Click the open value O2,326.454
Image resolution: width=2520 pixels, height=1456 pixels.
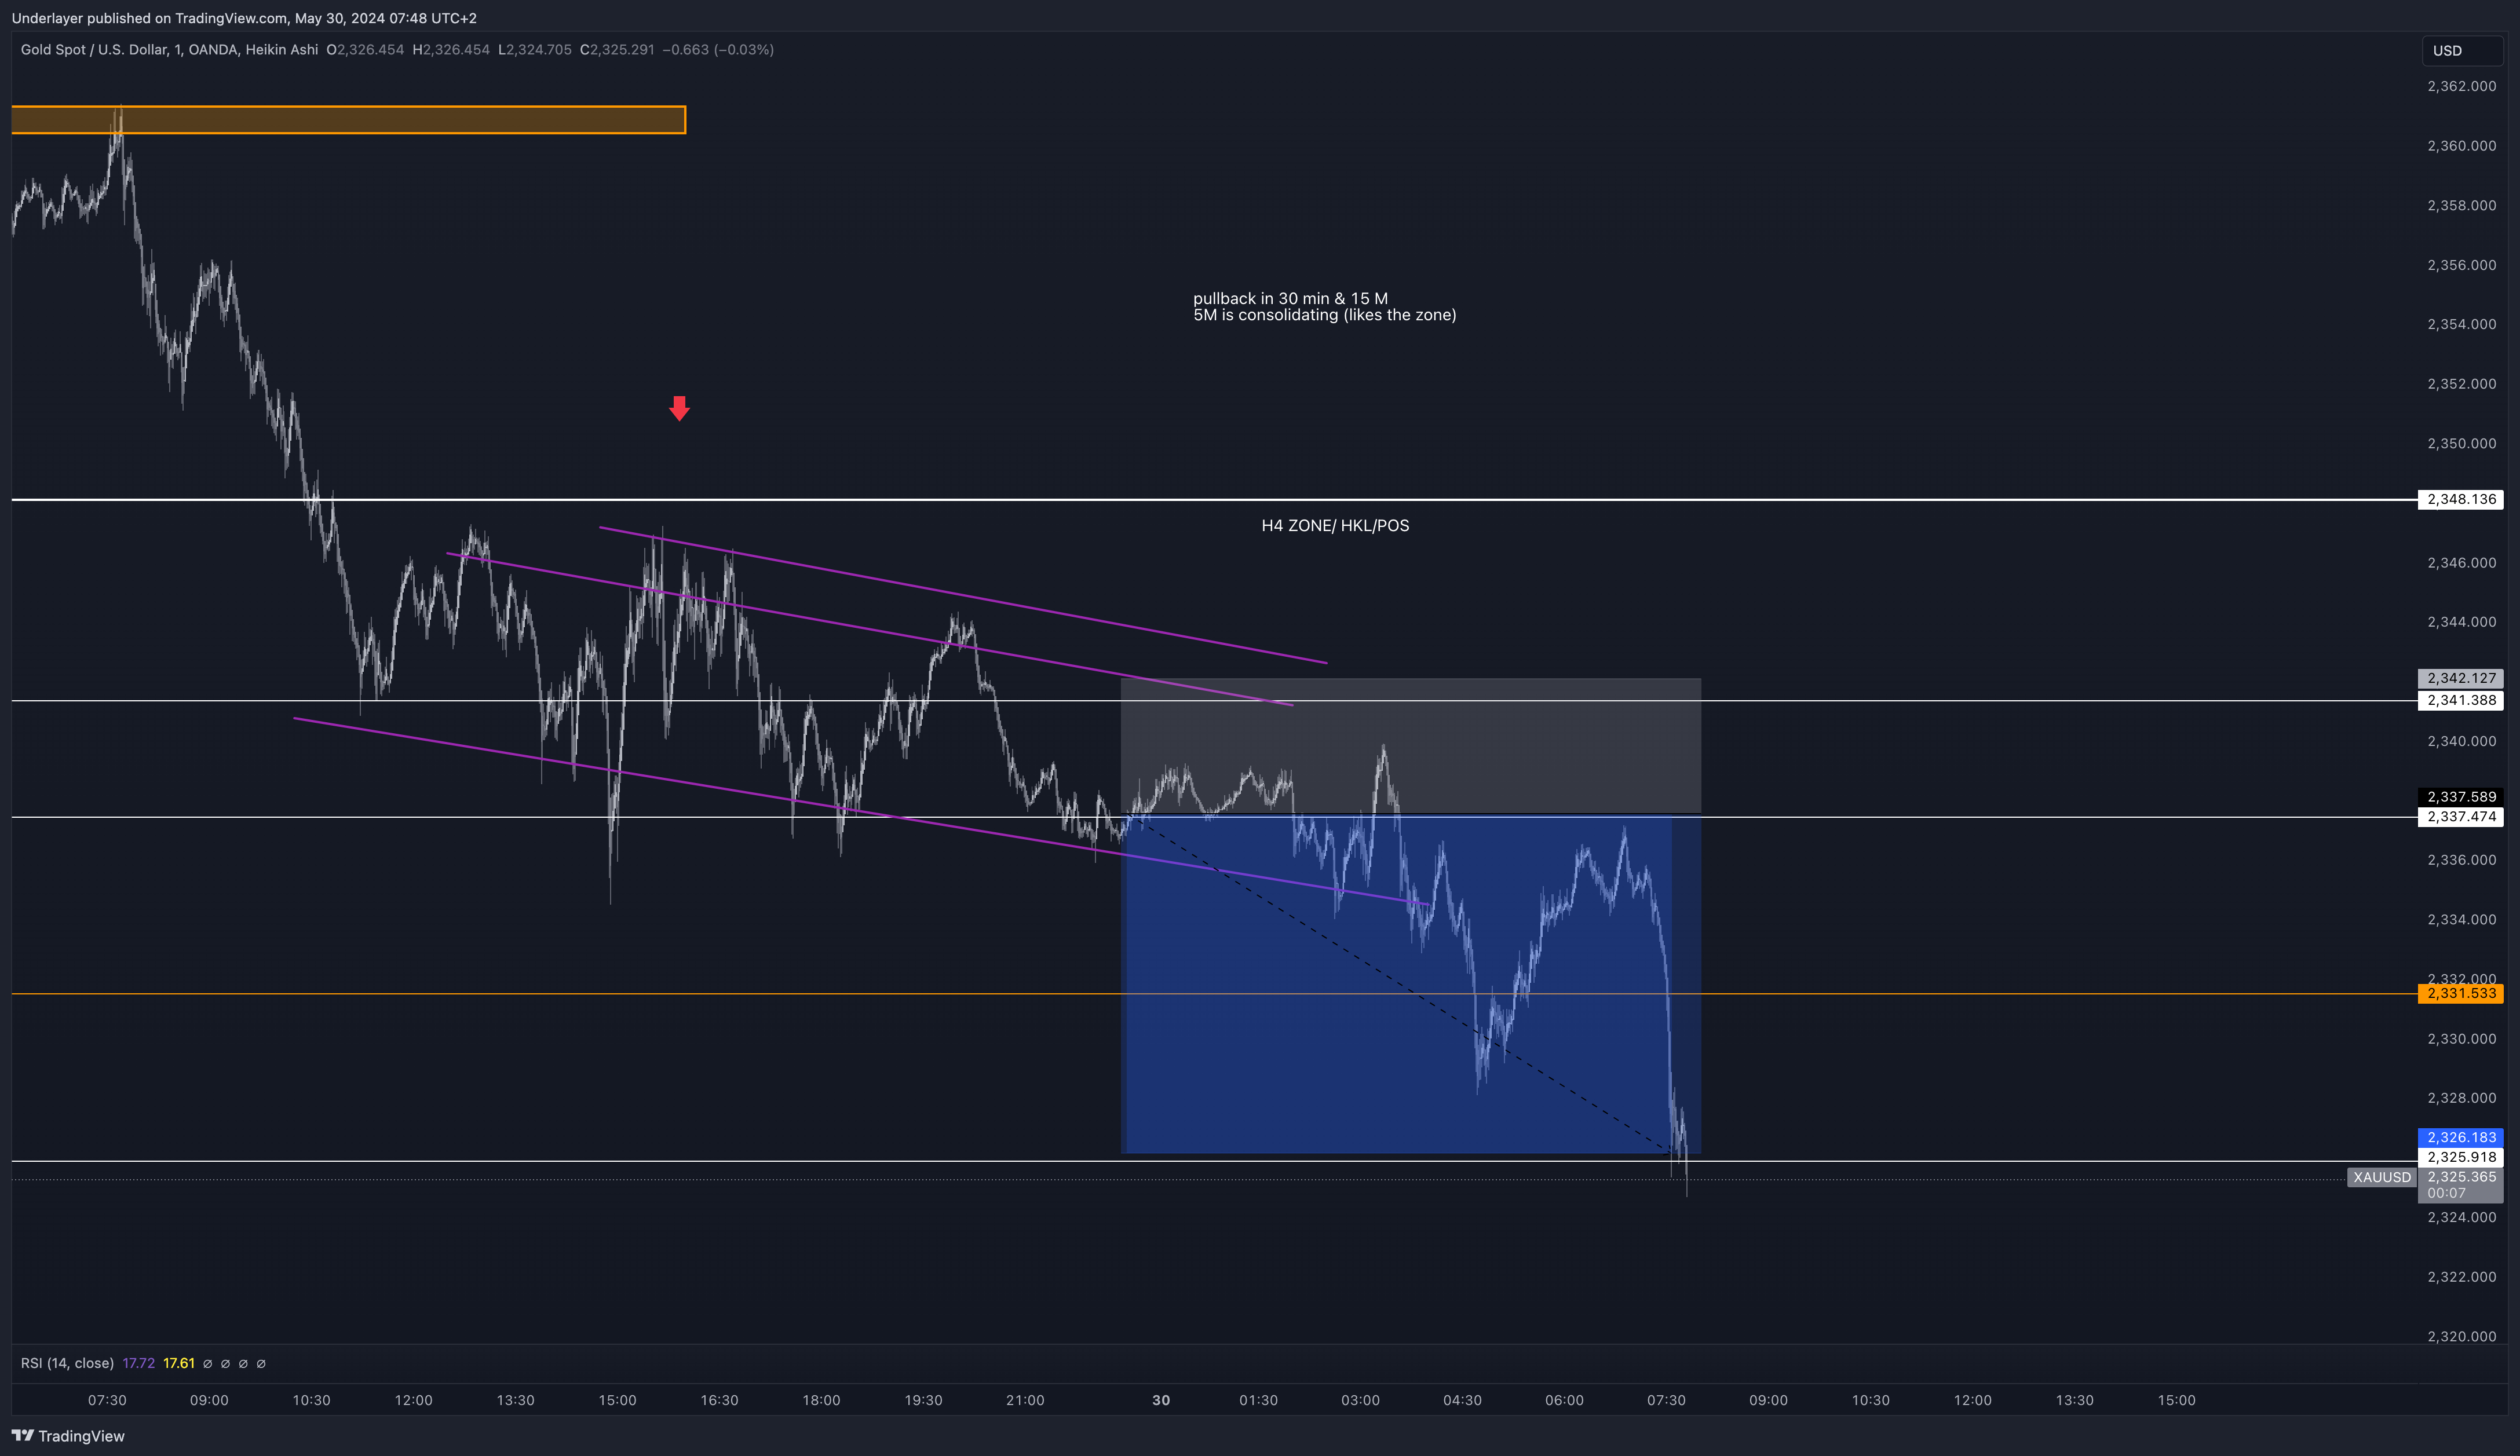pyautogui.click(x=365, y=49)
